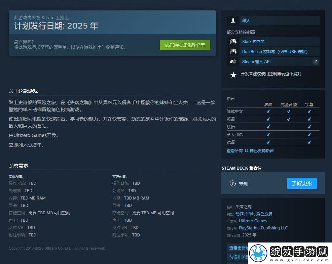Click the STEAM DECK 兼容性 heading
This screenshot has height=264, width=332.
click(242, 168)
